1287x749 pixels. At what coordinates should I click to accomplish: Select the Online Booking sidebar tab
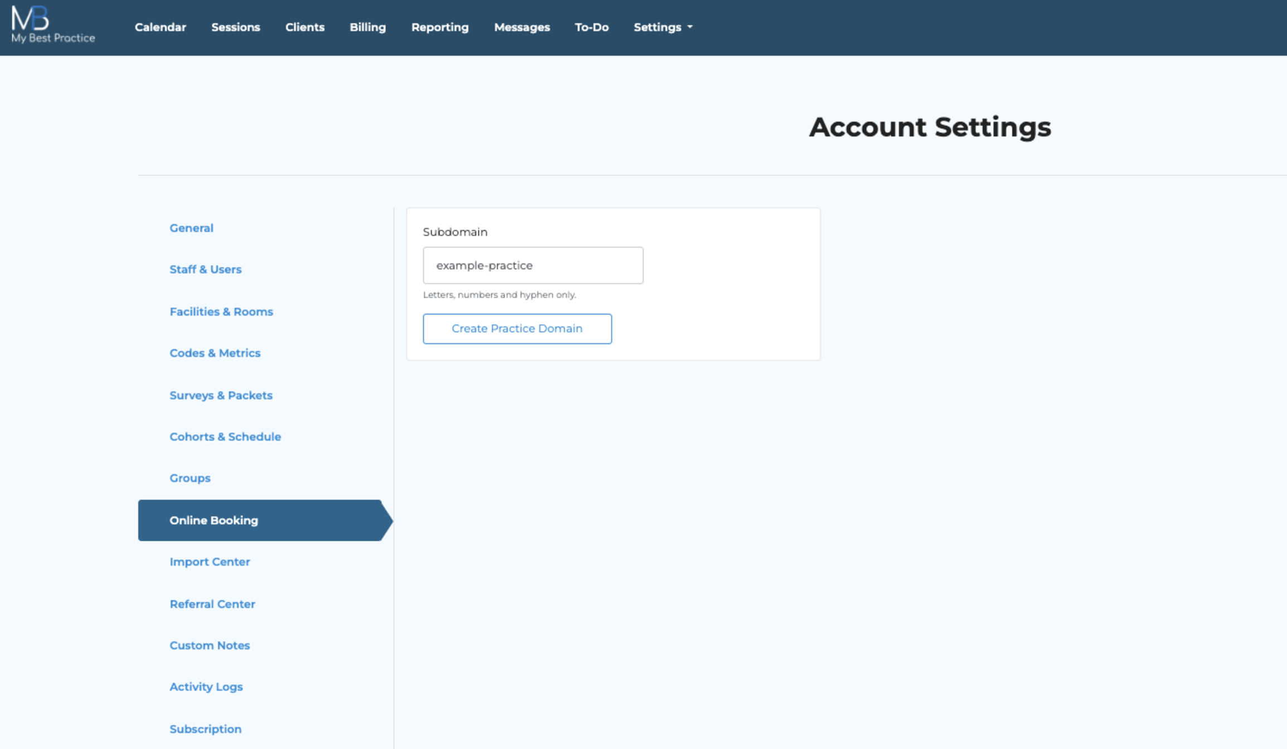coord(214,520)
